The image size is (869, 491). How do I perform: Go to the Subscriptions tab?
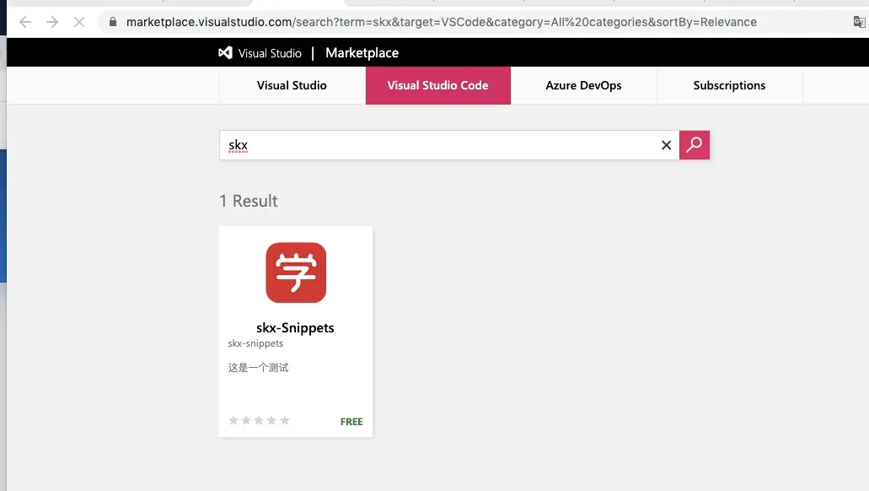pyautogui.click(x=729, y=85)
